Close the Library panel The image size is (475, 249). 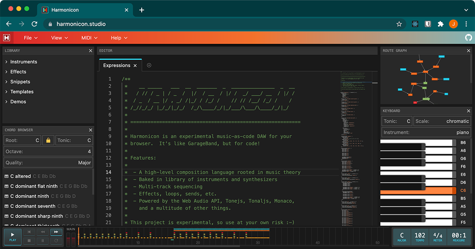coord(91,51)
